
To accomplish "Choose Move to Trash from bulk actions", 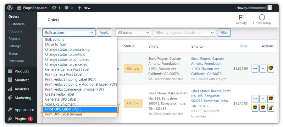I will point(80,45).
